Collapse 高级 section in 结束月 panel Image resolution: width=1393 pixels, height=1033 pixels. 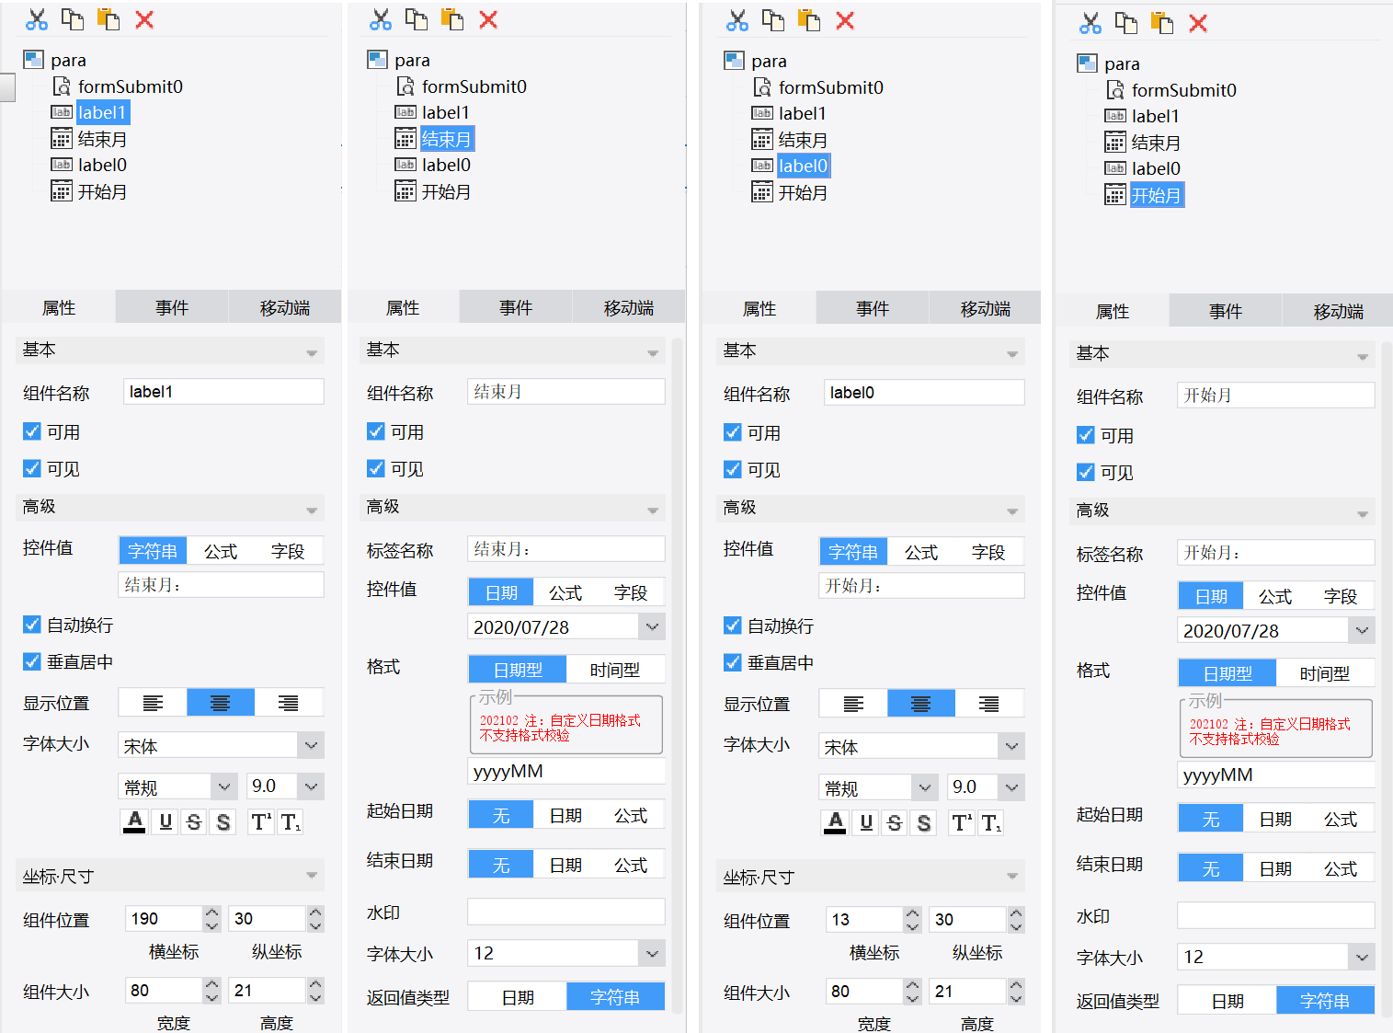point(653,510)
